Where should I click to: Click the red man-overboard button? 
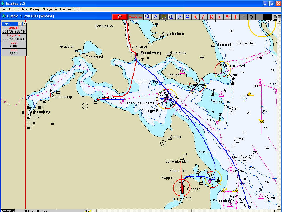click(x=120, y=17)
